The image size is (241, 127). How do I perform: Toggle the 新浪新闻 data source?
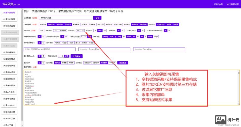[76, 24]
